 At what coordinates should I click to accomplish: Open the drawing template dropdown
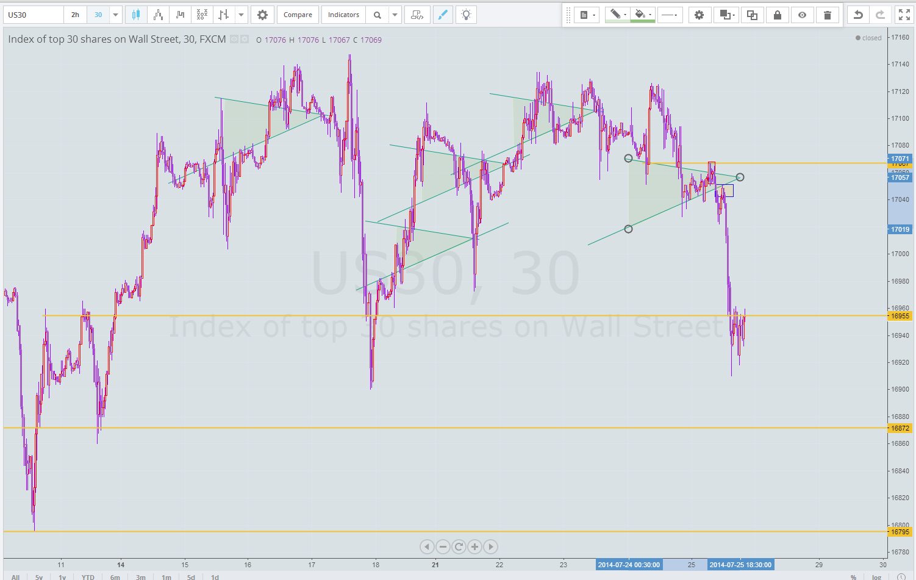click(586, 15)
